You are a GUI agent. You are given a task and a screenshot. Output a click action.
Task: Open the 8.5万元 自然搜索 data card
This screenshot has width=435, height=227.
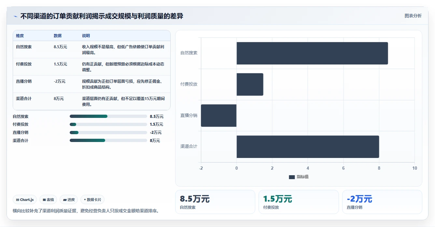coord(215,202)
